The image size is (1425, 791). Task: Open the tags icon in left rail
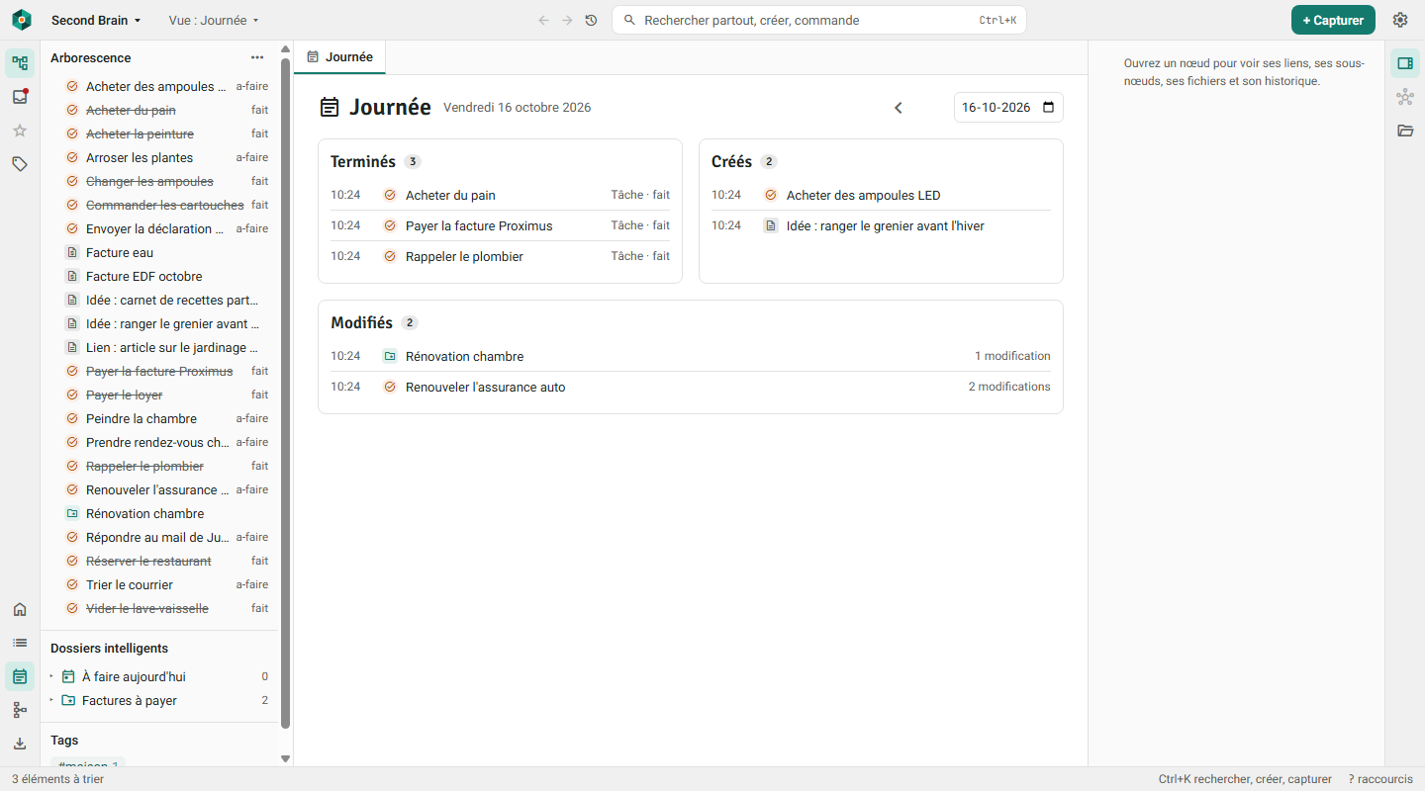click(20, 164)
